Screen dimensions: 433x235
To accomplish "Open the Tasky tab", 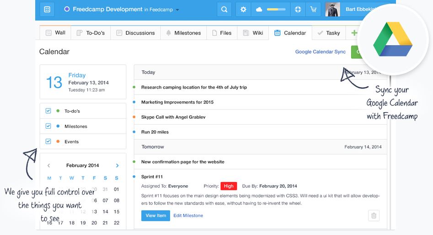I will tap(329, 33).
